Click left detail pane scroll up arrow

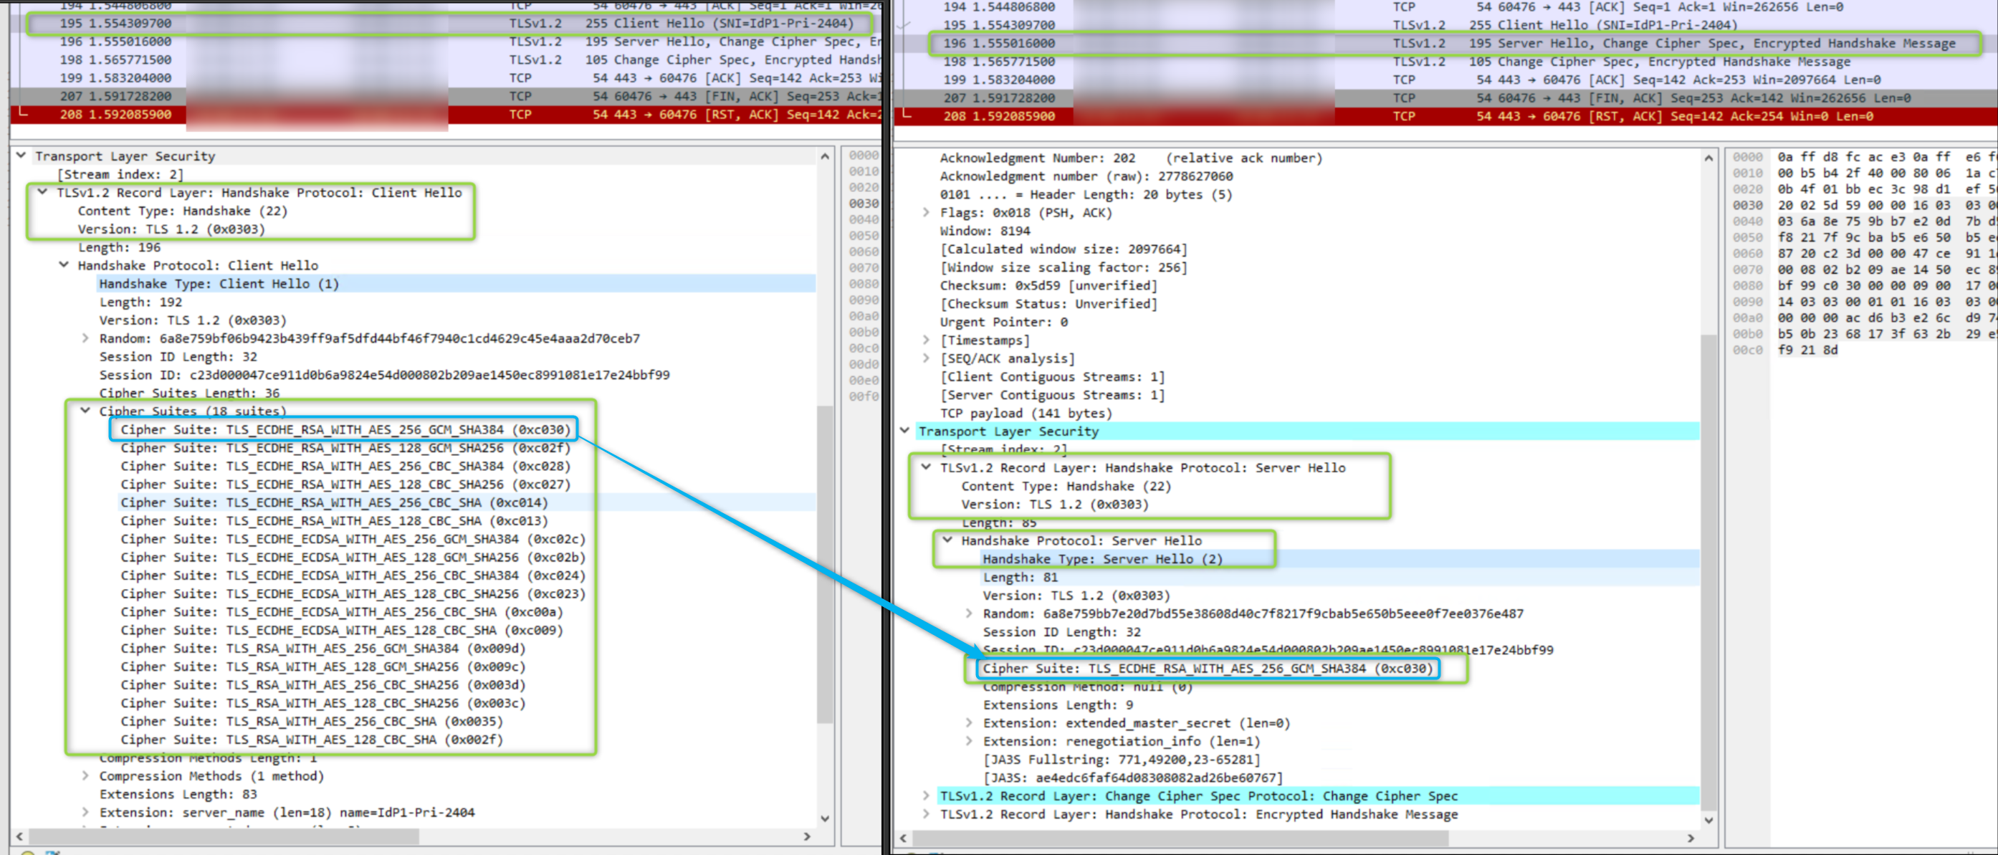click(826, 157)
